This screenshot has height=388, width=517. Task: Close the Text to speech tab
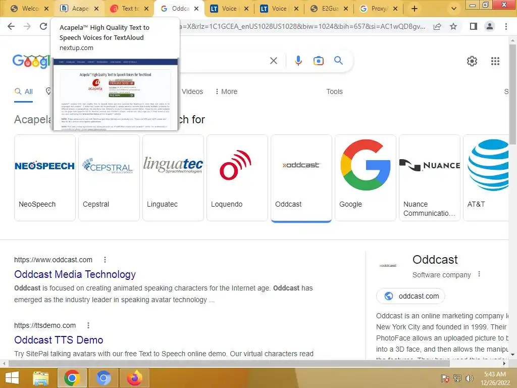pos(146,9)
